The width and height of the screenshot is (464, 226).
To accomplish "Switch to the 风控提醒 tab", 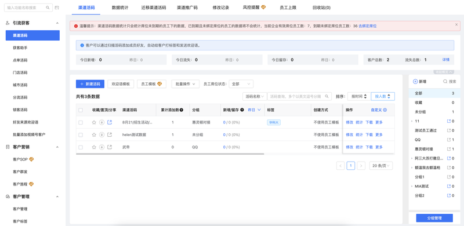I will (254, 8).
